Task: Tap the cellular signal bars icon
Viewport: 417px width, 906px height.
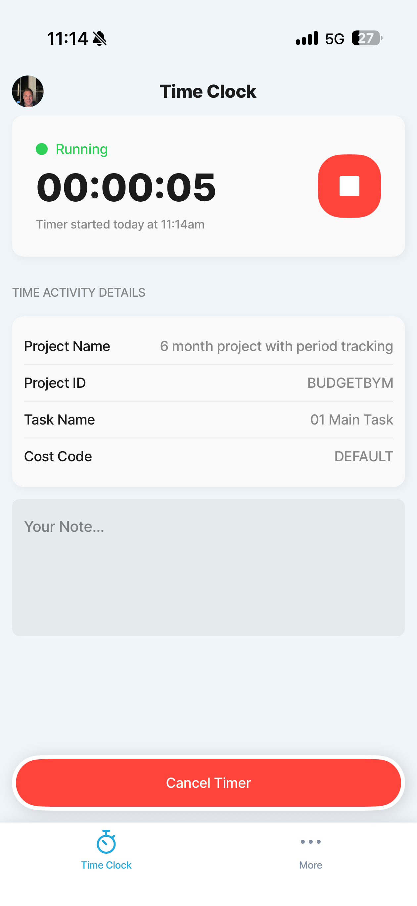Action: (307, 38)
